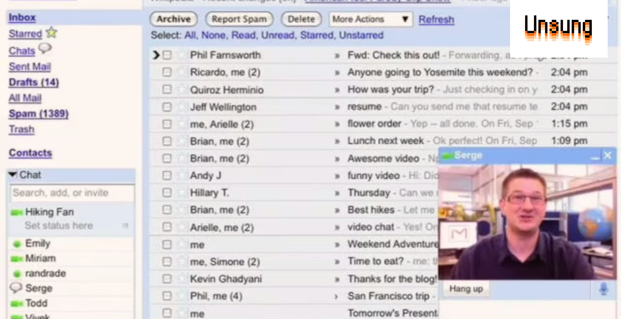Click single arrow beside San Francisco trip
Viewport: 621px width, 319px height.
click(337, 296)
